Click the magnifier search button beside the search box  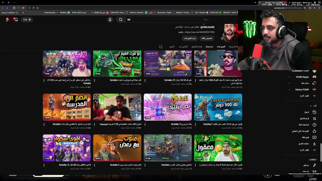pyautogui.click(x=121, y=20)
